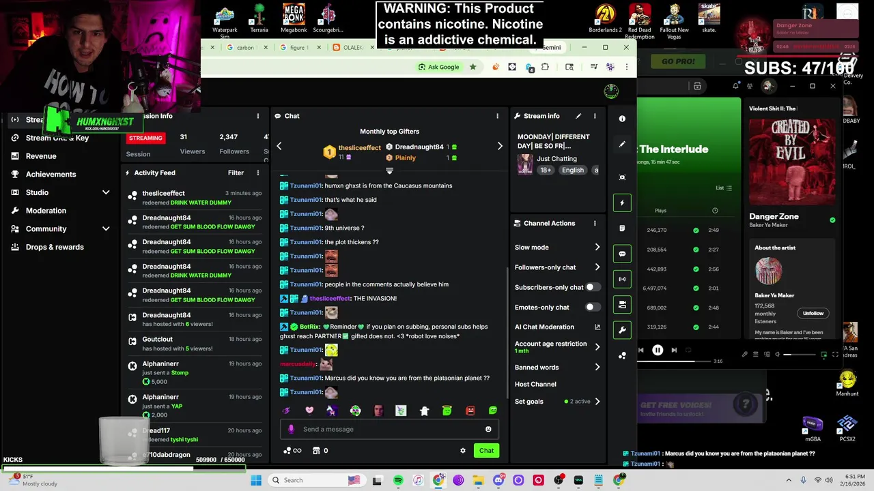874x491 pixels.
Task: Open Stream info panel three-dot menu
Action: click(595, 116)
